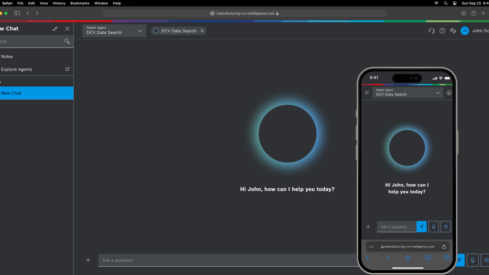Open the headset support icon in header
Image resolution: width=489 pixels, height=275 pixels.
point(432,31)
